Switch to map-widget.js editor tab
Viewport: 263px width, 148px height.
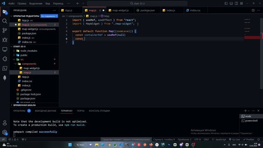pos(120,10)
